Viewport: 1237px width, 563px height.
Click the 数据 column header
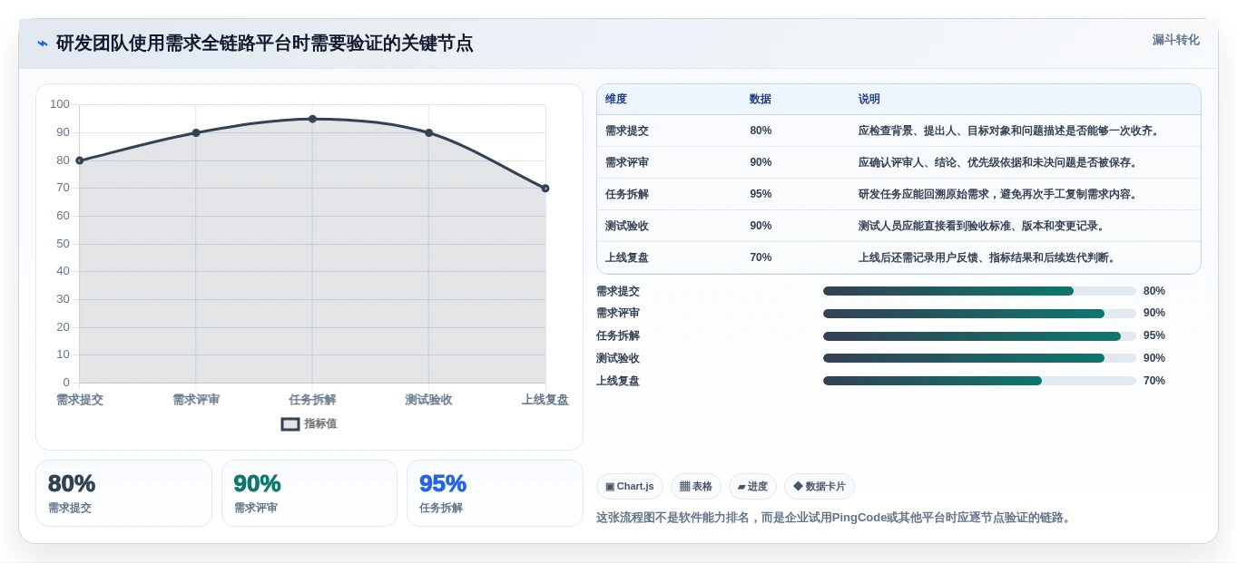click(x=761, y=100)
